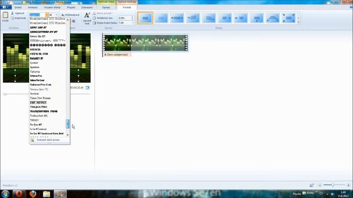Switch to the Animace tab
Image resolution: width=353 pixels, height=198 pixels.
coord(33,7)
